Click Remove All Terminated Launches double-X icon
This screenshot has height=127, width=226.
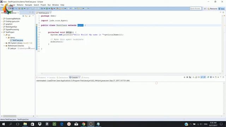(x=190, y=77)
